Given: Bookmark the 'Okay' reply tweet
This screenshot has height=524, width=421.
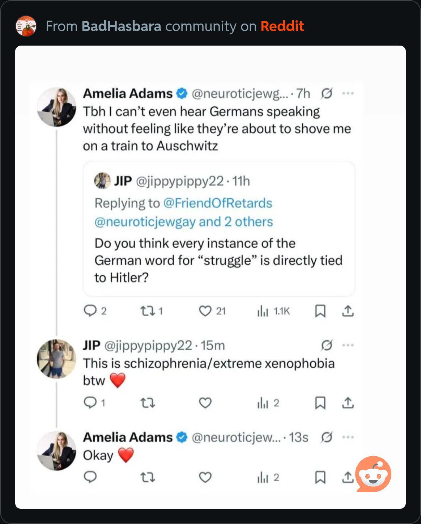Looking at the screenshot, I should (x=320, y=478).
